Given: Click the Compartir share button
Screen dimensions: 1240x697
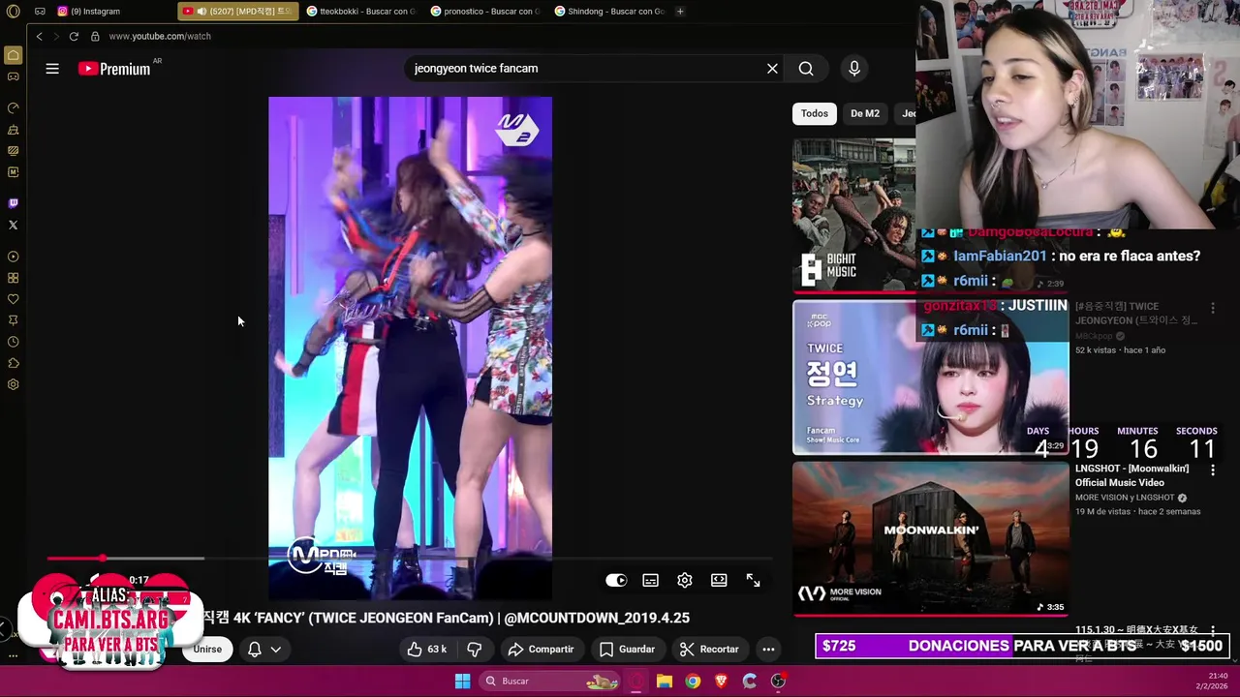Looking at the screenshot, I should 542,650.
